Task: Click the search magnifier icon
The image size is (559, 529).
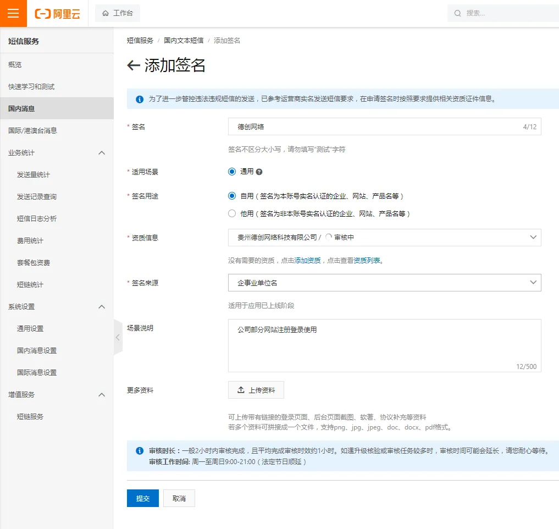Action: click(457, 13)
